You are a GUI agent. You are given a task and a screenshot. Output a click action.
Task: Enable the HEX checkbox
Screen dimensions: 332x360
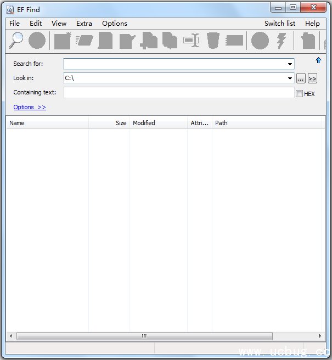[x=299, y=94]
